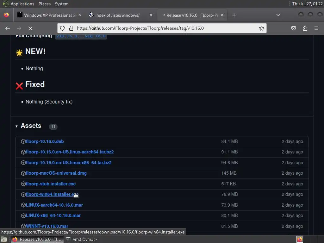Image resolution: width=324 pixels, height=243 pixels.
Task: Open a new tab with plus button
Action: pos(234,15)
